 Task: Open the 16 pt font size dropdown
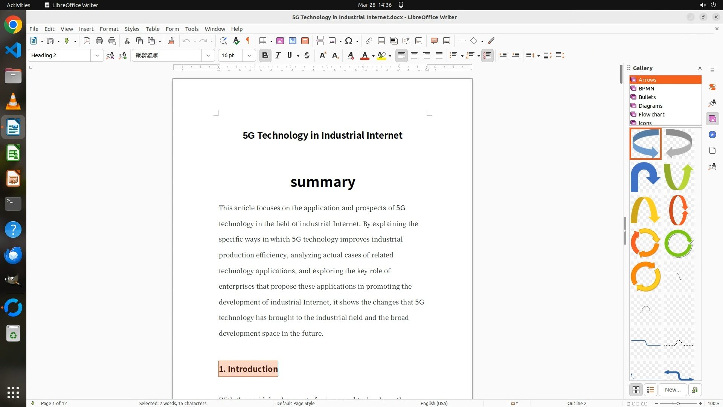tap(249, 55)
